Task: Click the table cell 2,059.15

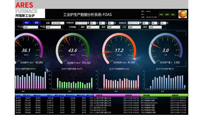Action: click(50, 103)
